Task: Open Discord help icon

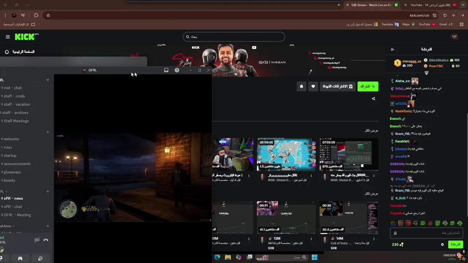Action: click(x=177, y=70)
